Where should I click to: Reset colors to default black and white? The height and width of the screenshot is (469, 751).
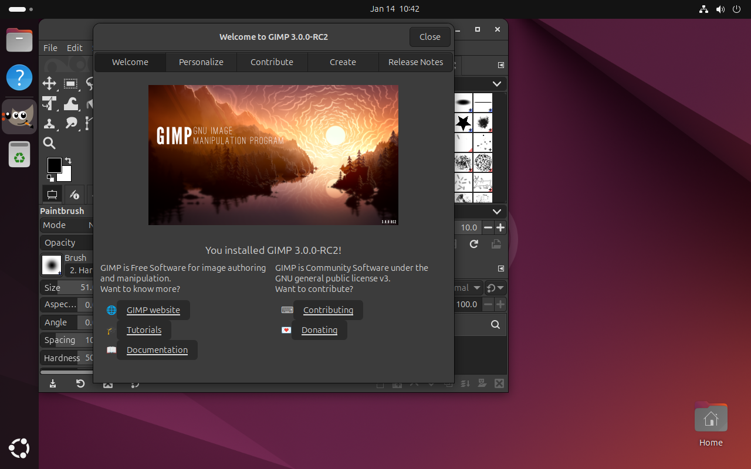(x=50, y=178)
